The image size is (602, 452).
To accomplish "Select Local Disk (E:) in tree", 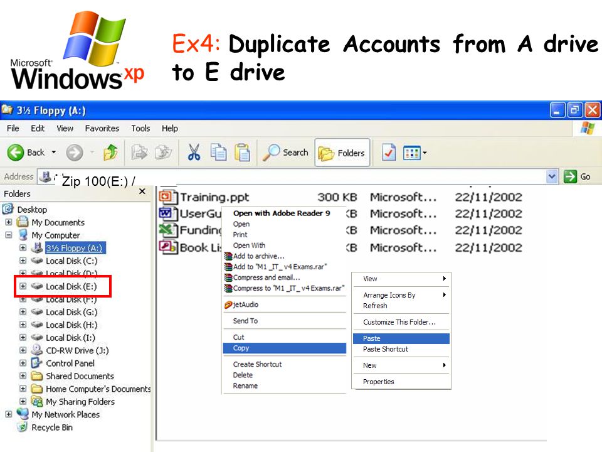I will [71, 286].
